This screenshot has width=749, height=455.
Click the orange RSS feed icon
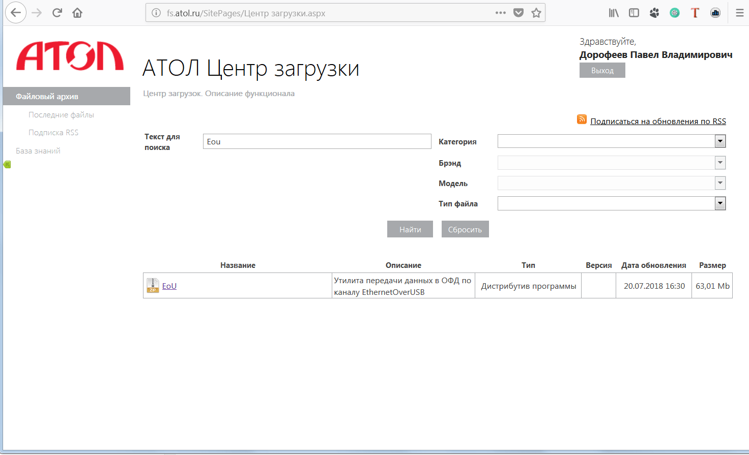pos(582,119)
